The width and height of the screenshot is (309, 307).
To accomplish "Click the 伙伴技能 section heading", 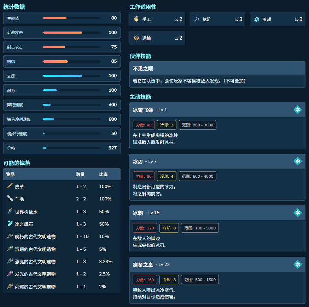I will pos(140,56).
